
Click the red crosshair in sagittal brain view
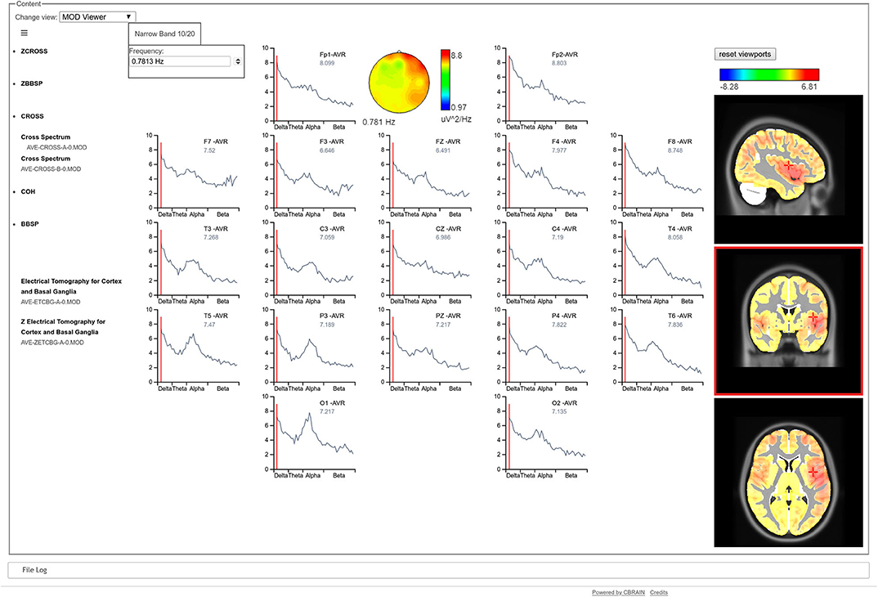[x=788, y=166]
